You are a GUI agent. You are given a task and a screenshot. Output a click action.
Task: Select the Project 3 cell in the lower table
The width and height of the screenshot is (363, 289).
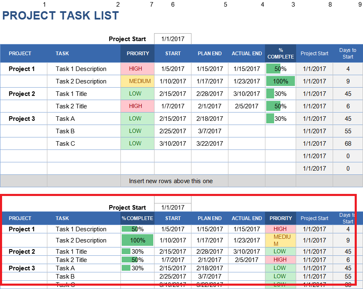[22, 268]
